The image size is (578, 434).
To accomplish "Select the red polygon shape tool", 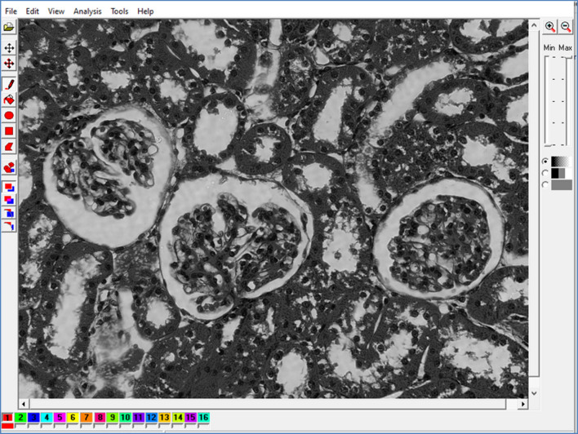I will pyautogui.click(x=9, y=147).
